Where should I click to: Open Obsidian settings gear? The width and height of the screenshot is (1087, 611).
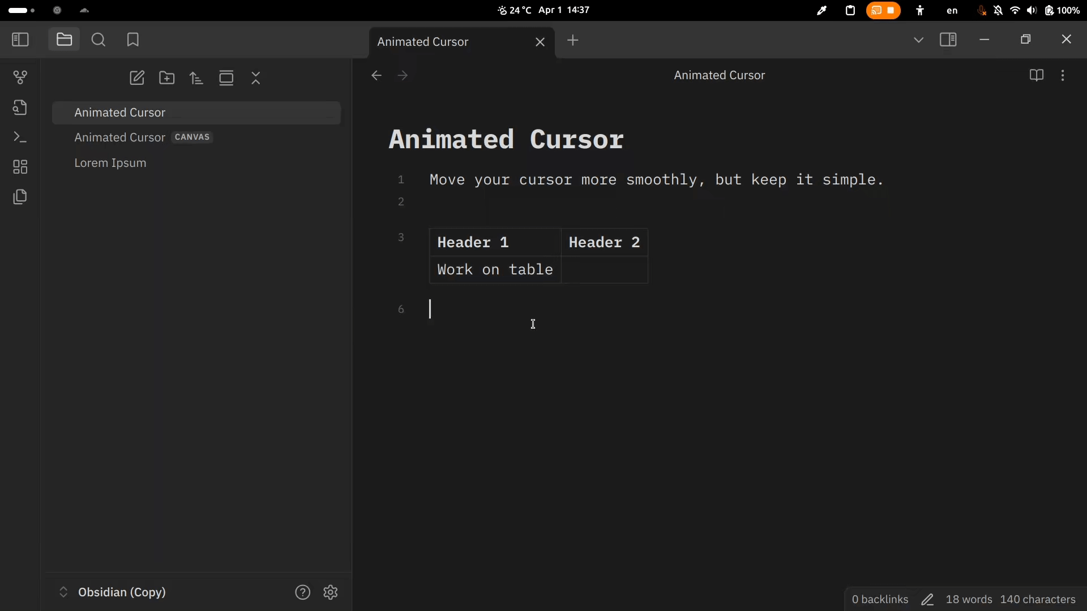click(331, 592)
